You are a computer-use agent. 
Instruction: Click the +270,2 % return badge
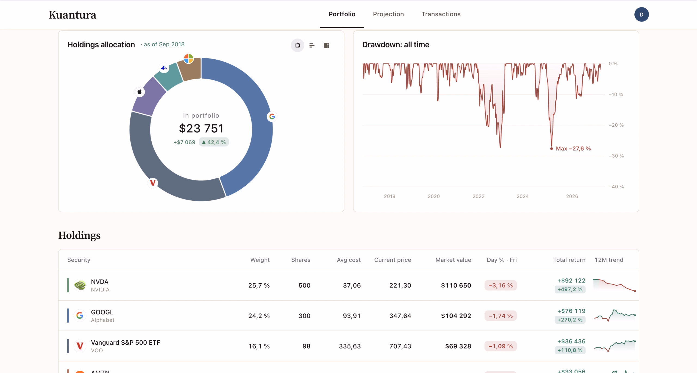pyautogui.click(x=570, y=320)
